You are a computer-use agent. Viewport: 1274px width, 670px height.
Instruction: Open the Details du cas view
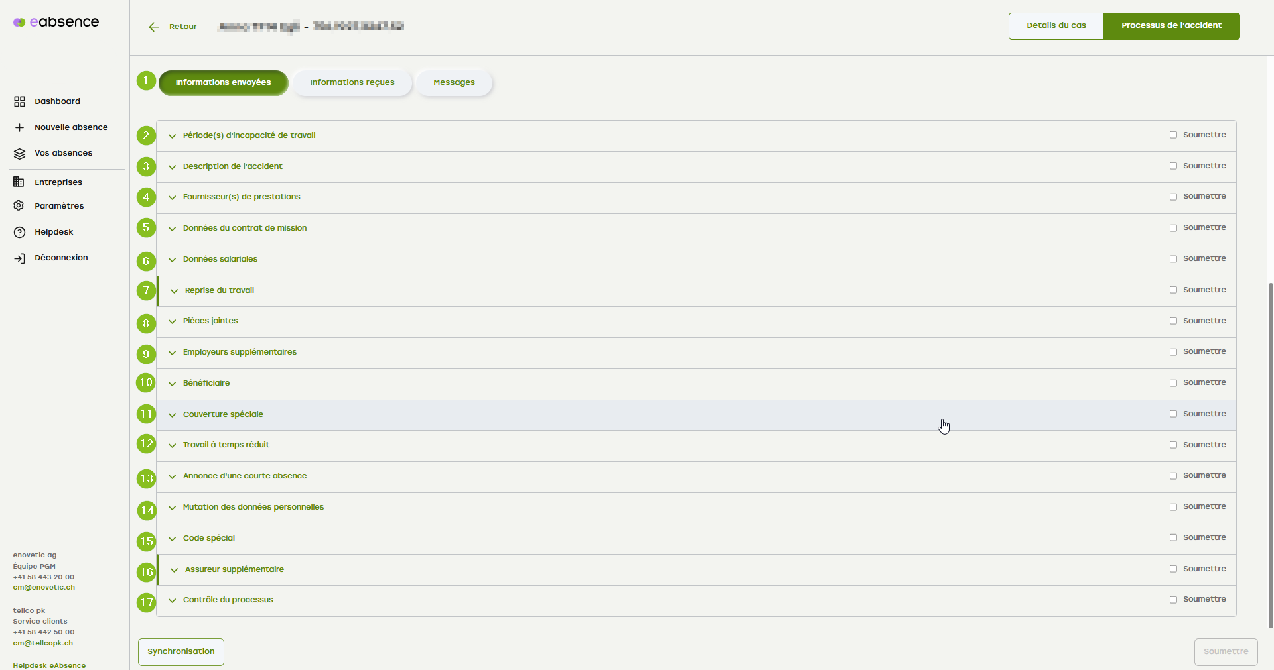click(1056, 26)
